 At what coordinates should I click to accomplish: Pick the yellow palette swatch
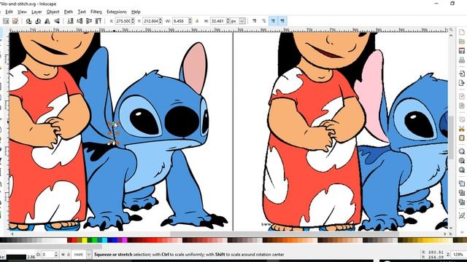point(85,240)
